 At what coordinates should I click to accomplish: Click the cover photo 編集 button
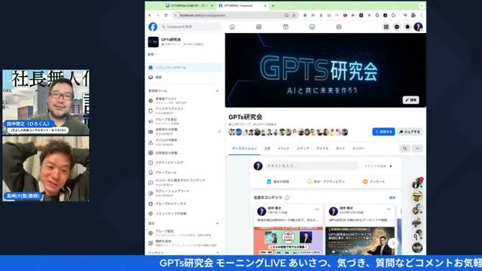pyautogui.click(x=411, y=100)
